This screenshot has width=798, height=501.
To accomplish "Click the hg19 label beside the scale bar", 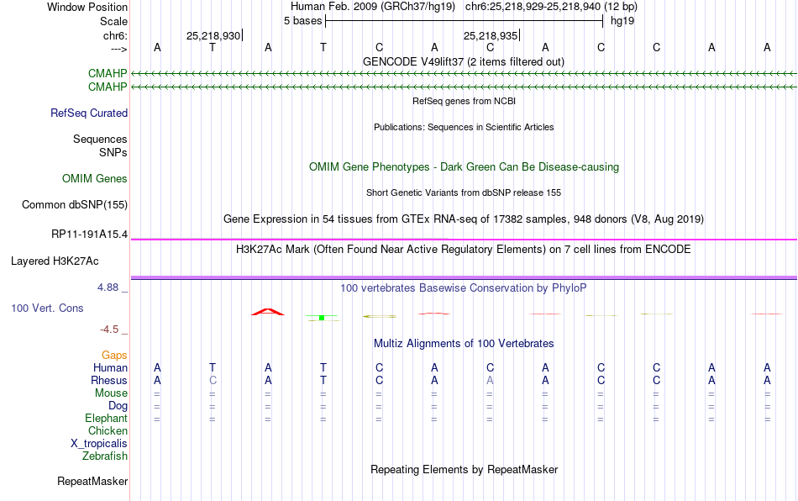I will tap(622, 21).
